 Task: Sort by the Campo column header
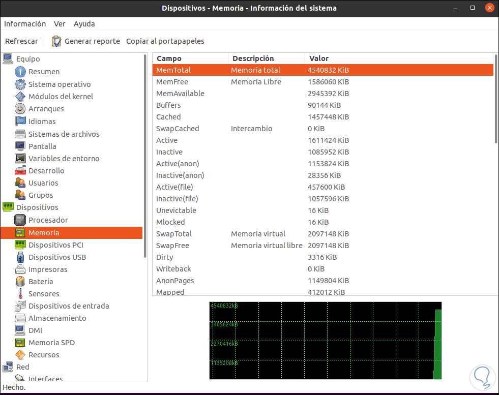(x=190, y=58)
